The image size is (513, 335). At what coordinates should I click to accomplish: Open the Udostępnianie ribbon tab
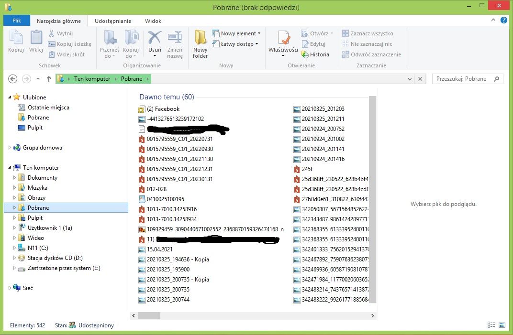tap(112, 21)
